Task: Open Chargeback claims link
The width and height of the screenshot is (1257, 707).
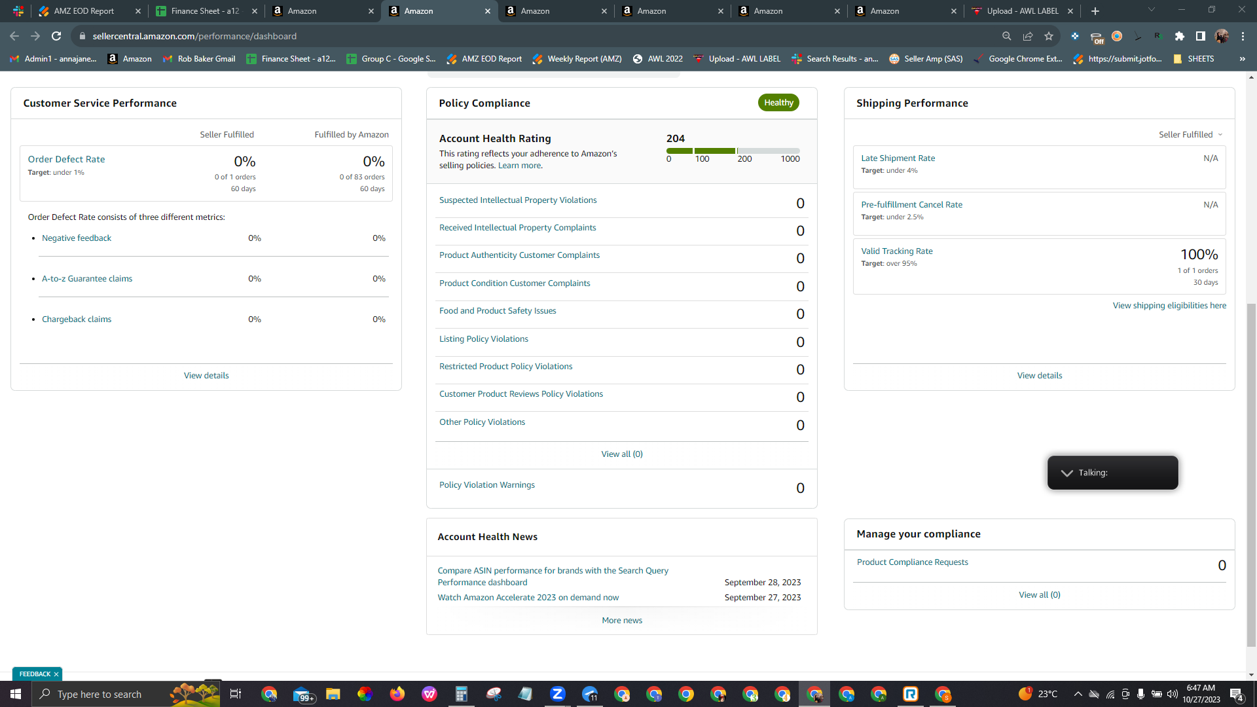Action: point(77,319)
